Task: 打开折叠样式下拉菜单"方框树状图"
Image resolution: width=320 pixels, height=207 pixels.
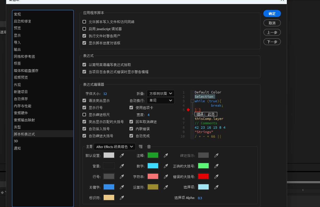Action: coord(161,93)
